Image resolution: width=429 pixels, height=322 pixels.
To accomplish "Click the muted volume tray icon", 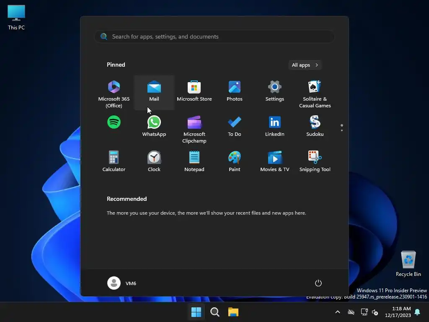I will [375, 312].
